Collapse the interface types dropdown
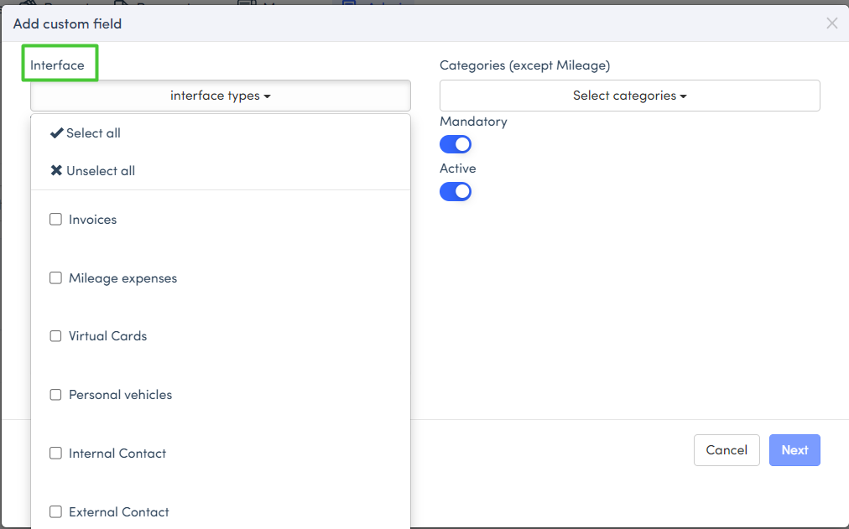Screen dimensions: 849x529 pos(220,96)
